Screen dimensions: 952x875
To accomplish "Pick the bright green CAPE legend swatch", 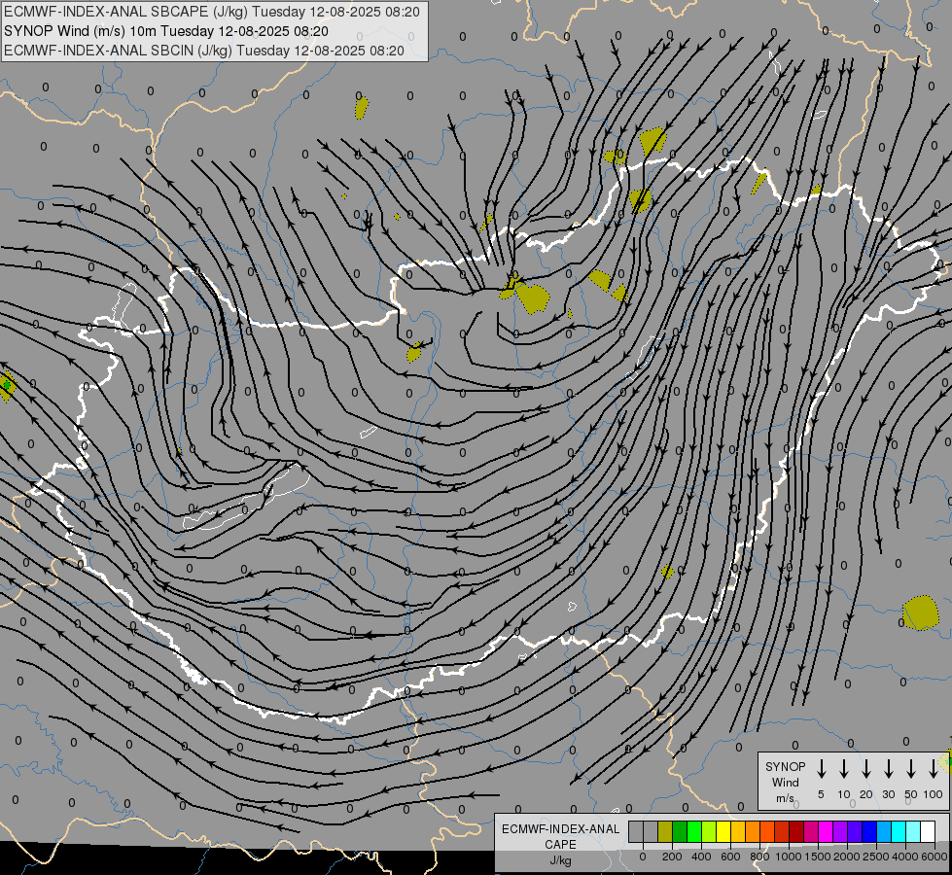I will coord(694,832).
